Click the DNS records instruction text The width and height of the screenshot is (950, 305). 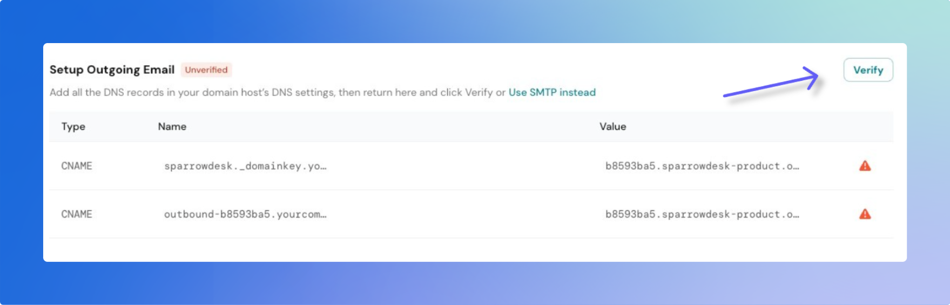(x=270, y=92)
